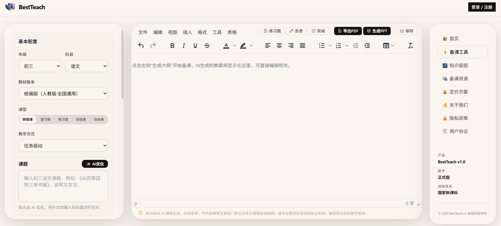The image size is (501, 226).
Task: Open 备课工具 in sidebar
Action: (462, 52)
